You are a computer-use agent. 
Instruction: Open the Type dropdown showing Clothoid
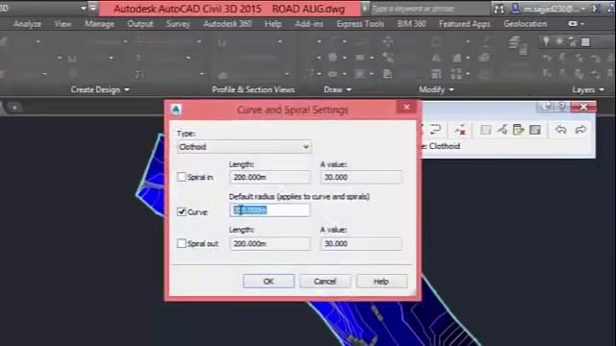pyautogui.click(x=244, y=147)
